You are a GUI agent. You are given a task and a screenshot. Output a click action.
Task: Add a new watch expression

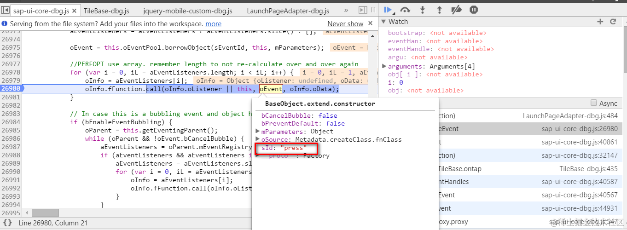(x=600, y=22)
